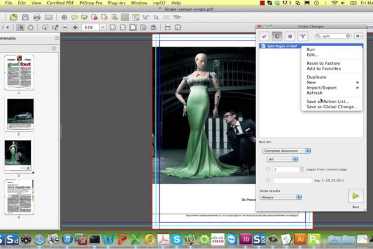Choose Save as Global Change...
The height and width of the screenshot is (249, 373).
tap(332, 106)
